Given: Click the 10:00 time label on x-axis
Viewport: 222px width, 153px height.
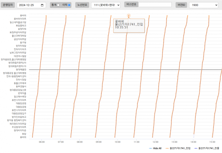Looking at the screenshot, I should [118, 142].
